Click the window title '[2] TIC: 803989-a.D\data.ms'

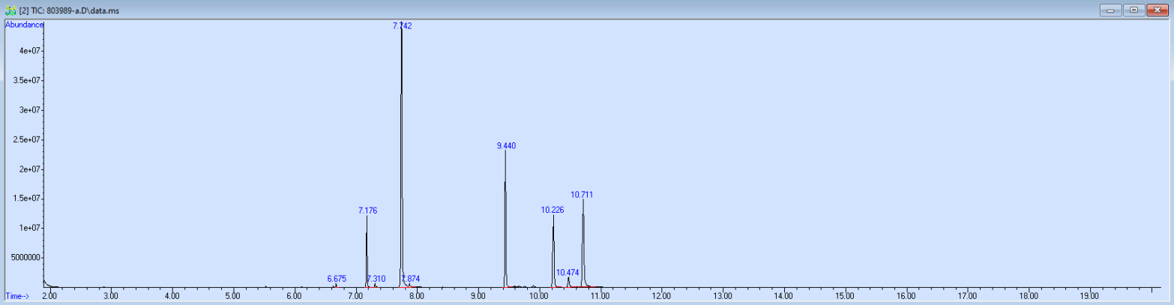tap(67, 10)
